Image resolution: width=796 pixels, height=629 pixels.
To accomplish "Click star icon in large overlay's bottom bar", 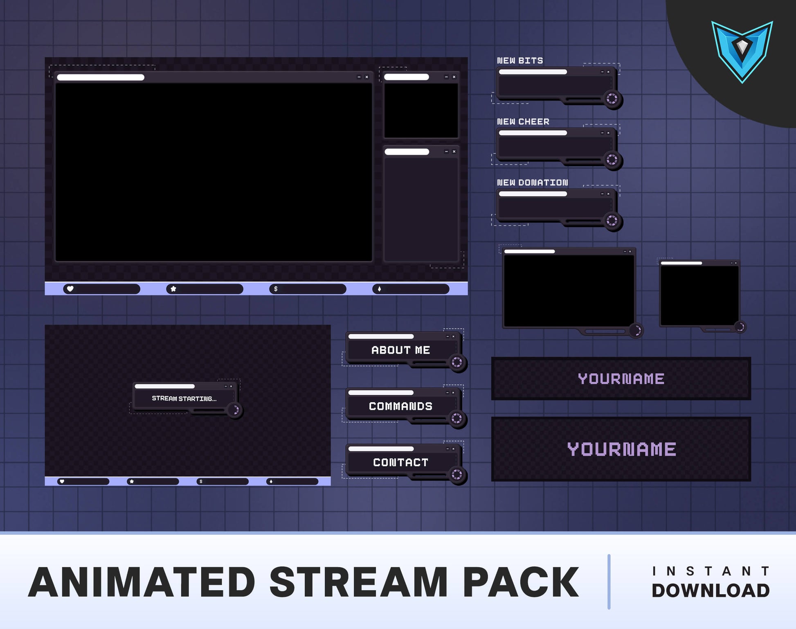I will 173,289.
